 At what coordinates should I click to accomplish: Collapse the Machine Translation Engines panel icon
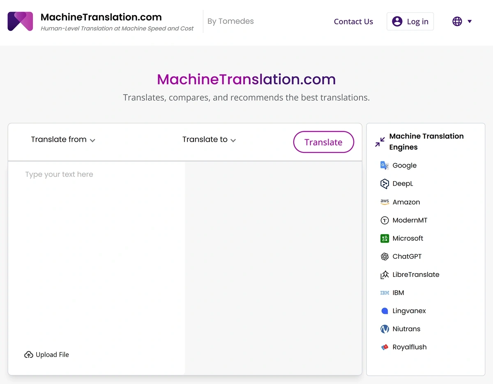380,142
